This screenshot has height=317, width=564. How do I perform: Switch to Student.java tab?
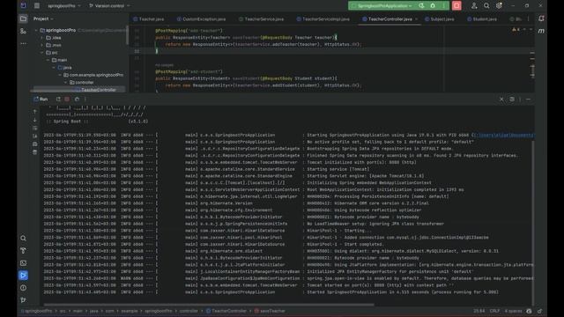482,19
